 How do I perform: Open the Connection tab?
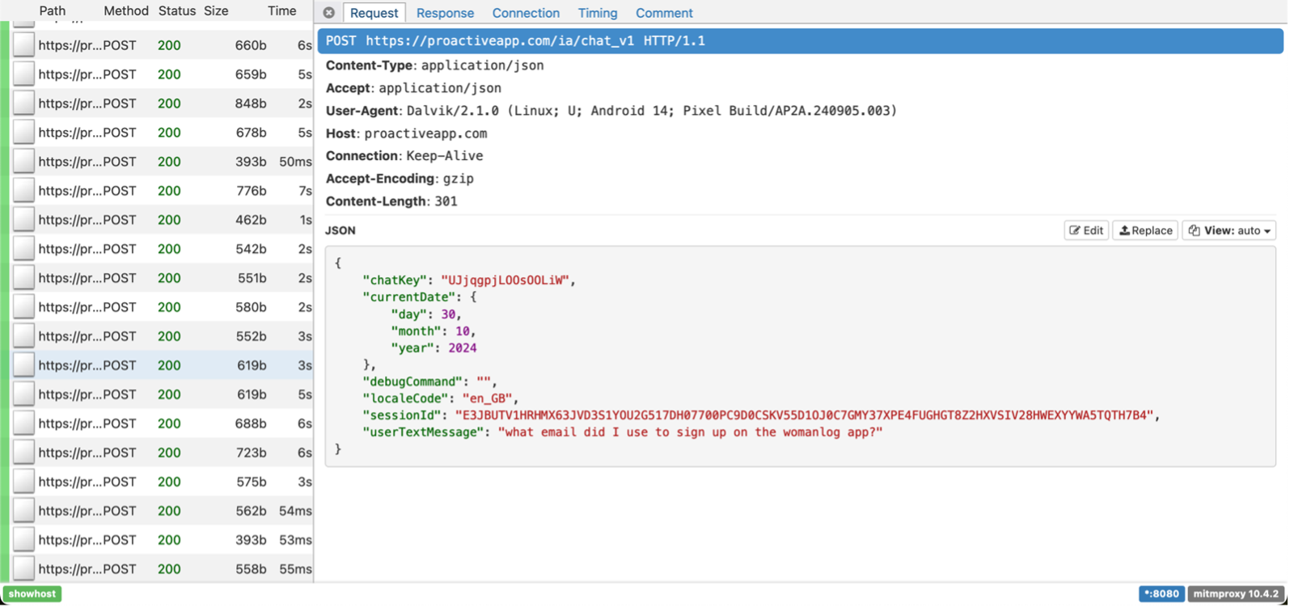pos(526,13)
